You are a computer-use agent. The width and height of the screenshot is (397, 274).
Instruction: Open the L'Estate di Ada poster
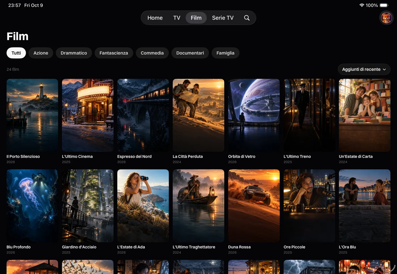(x=143, y=206)
